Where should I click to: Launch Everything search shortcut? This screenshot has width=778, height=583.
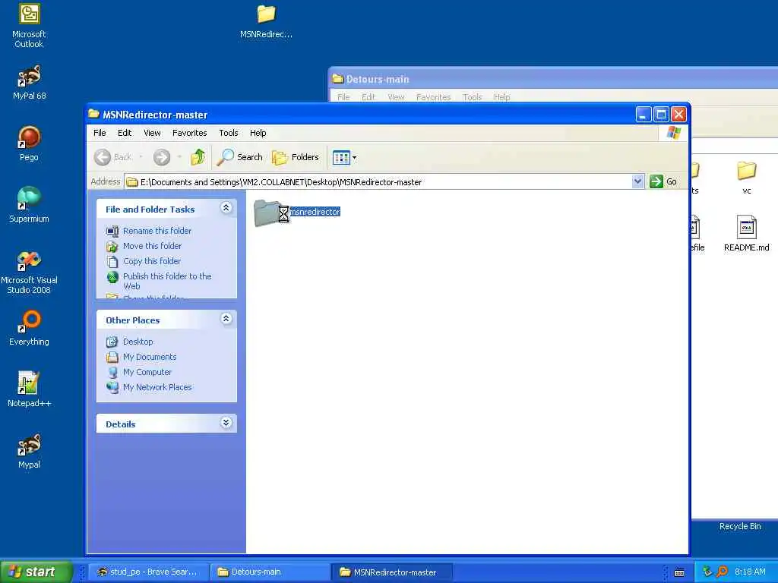pyautogui.click(x=29, y=328)
